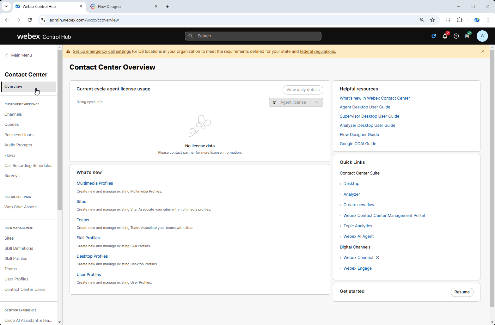Image resolution: width=495 pixels, height=325 pixels.
Task: Open the federal regulations link
Action: pos(318,51)
